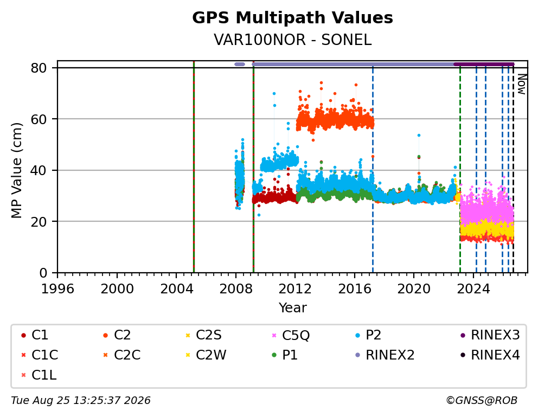Image resolution: width=538 pixels, height=417 pixels.
Task: Click the RINEX2 legend entry
Action: pyautogui.click(x=385, y=355)
